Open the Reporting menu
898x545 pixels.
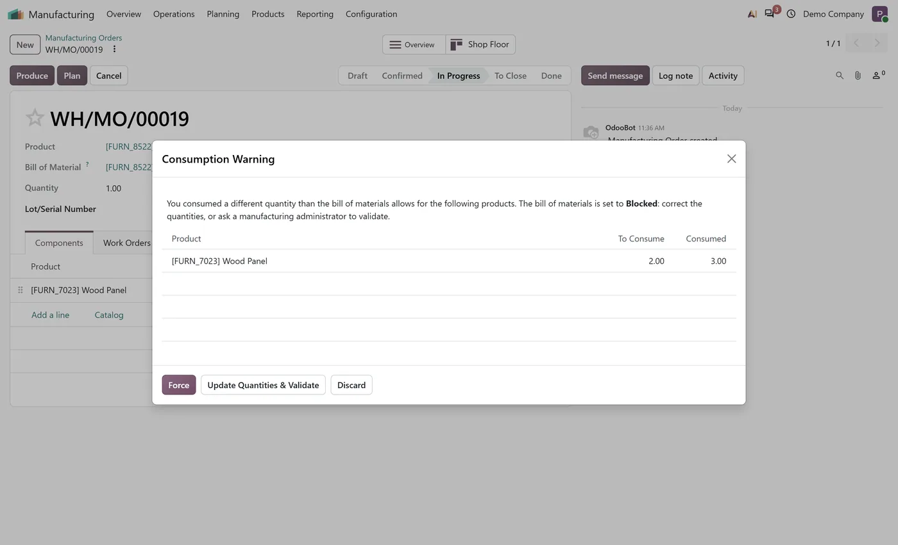click(315, 14)
